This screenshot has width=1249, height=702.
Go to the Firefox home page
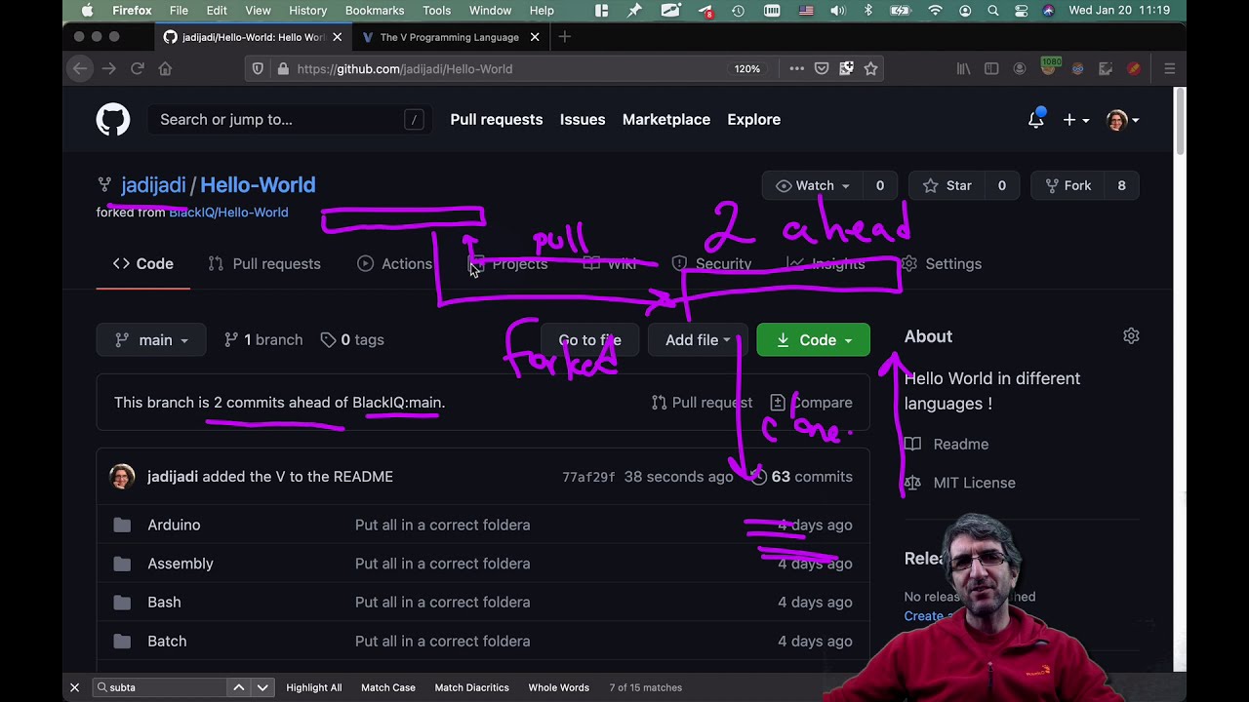165,68
